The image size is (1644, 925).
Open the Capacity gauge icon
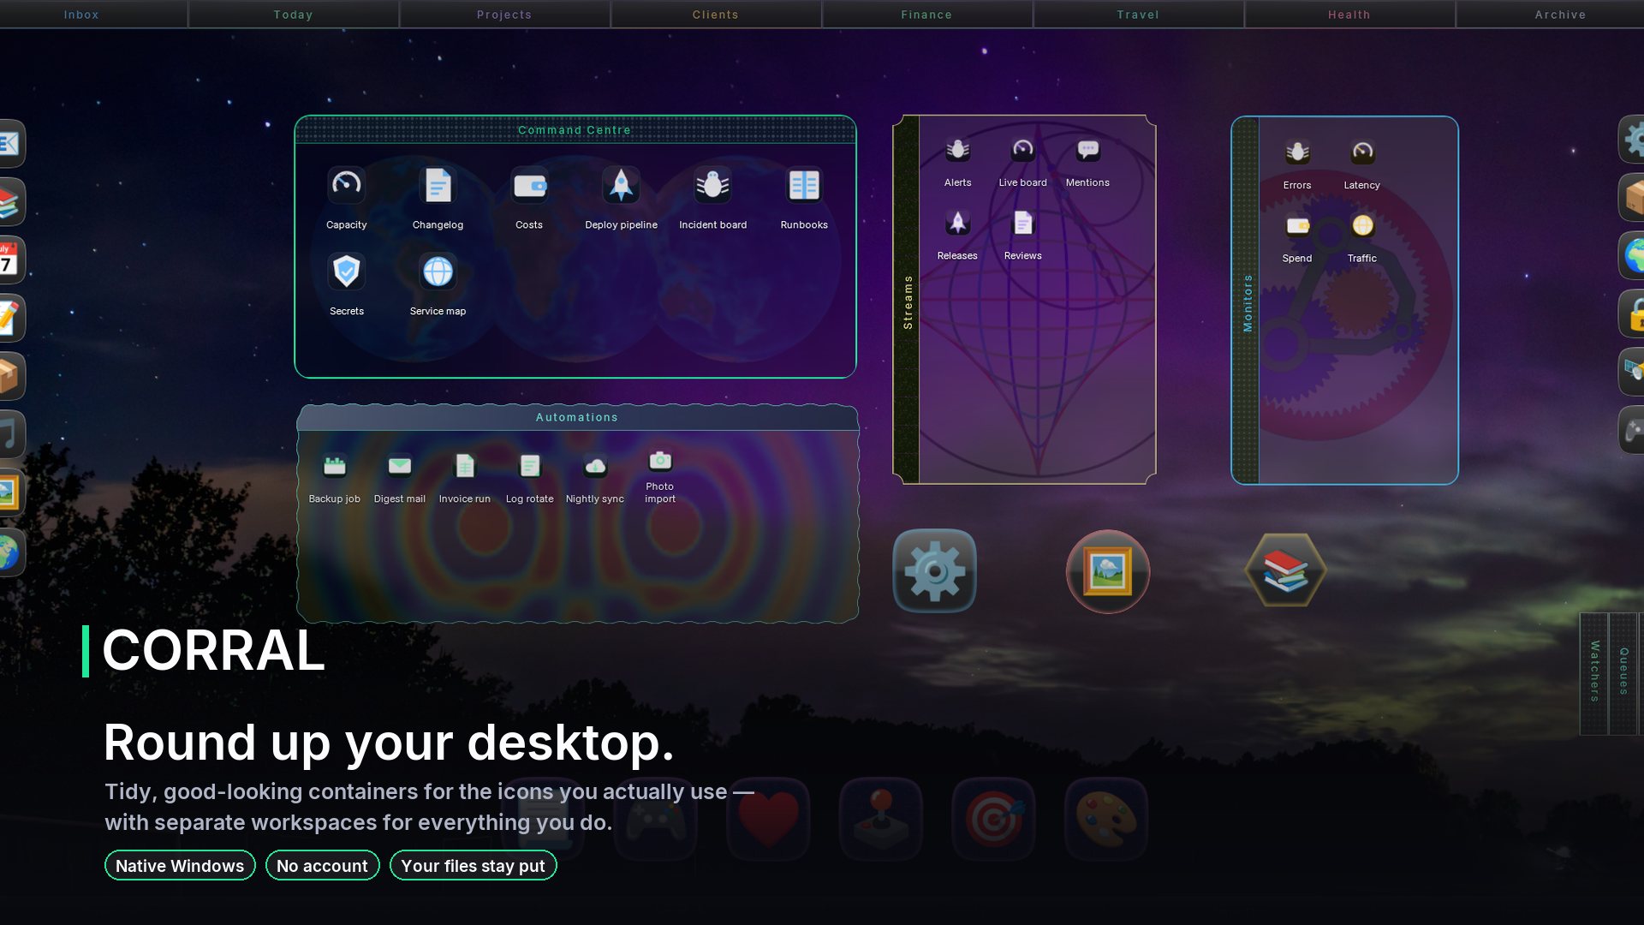pyautogui.click(x=346, y=185)
